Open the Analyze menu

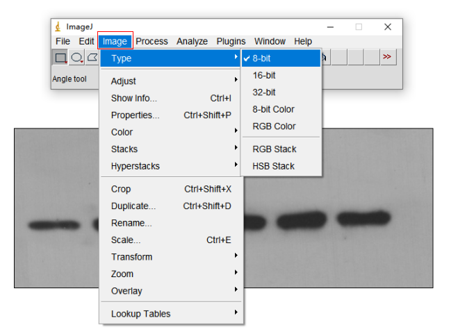[192, 42]
